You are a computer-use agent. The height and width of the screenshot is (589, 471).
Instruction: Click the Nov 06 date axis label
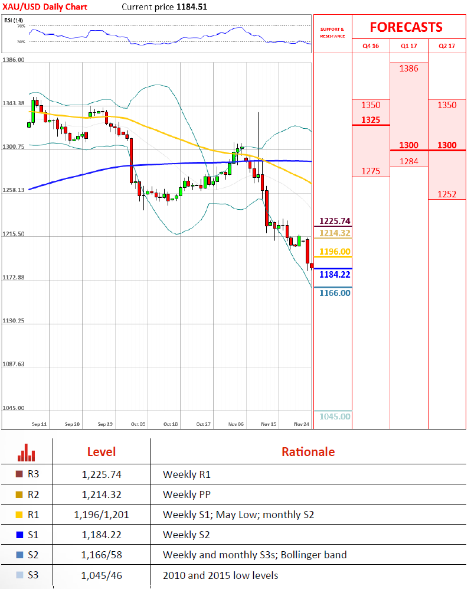coord(236,424)
